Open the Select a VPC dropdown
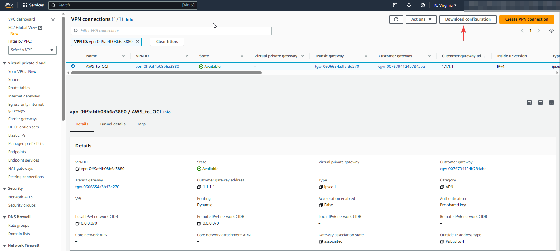This screenshot has width=560, height=251. 32,50
